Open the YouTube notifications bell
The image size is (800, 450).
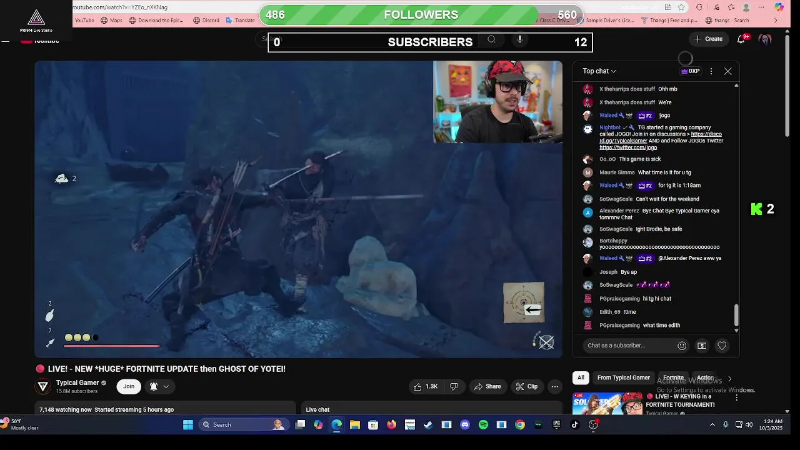coord(741,39)
